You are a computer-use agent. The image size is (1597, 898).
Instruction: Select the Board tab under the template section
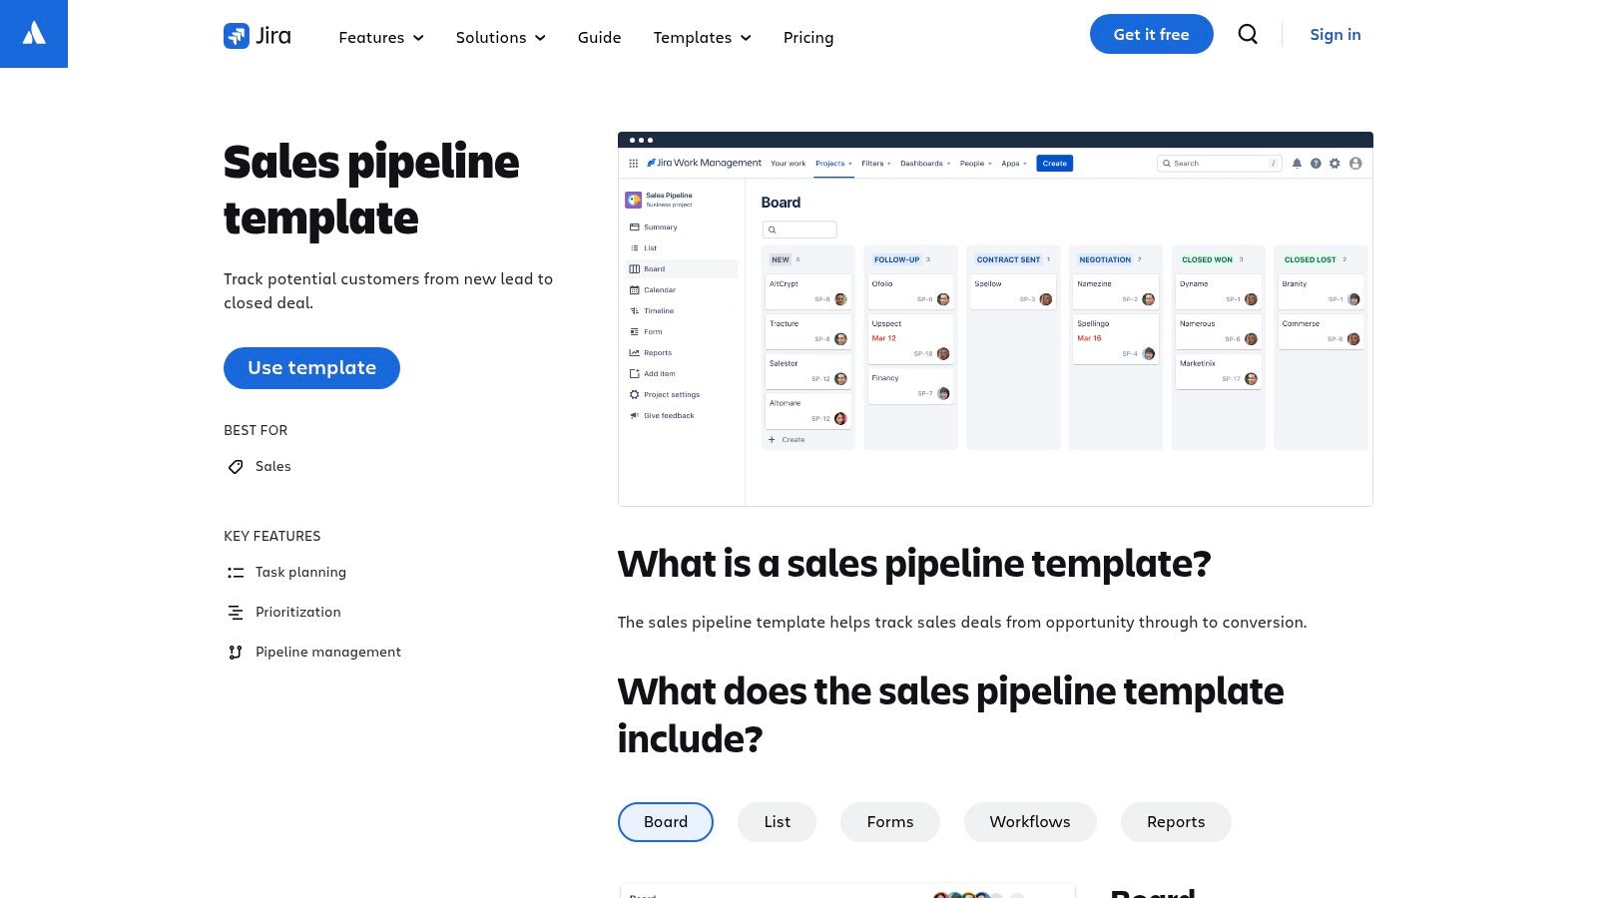click(x=665, y=821)
